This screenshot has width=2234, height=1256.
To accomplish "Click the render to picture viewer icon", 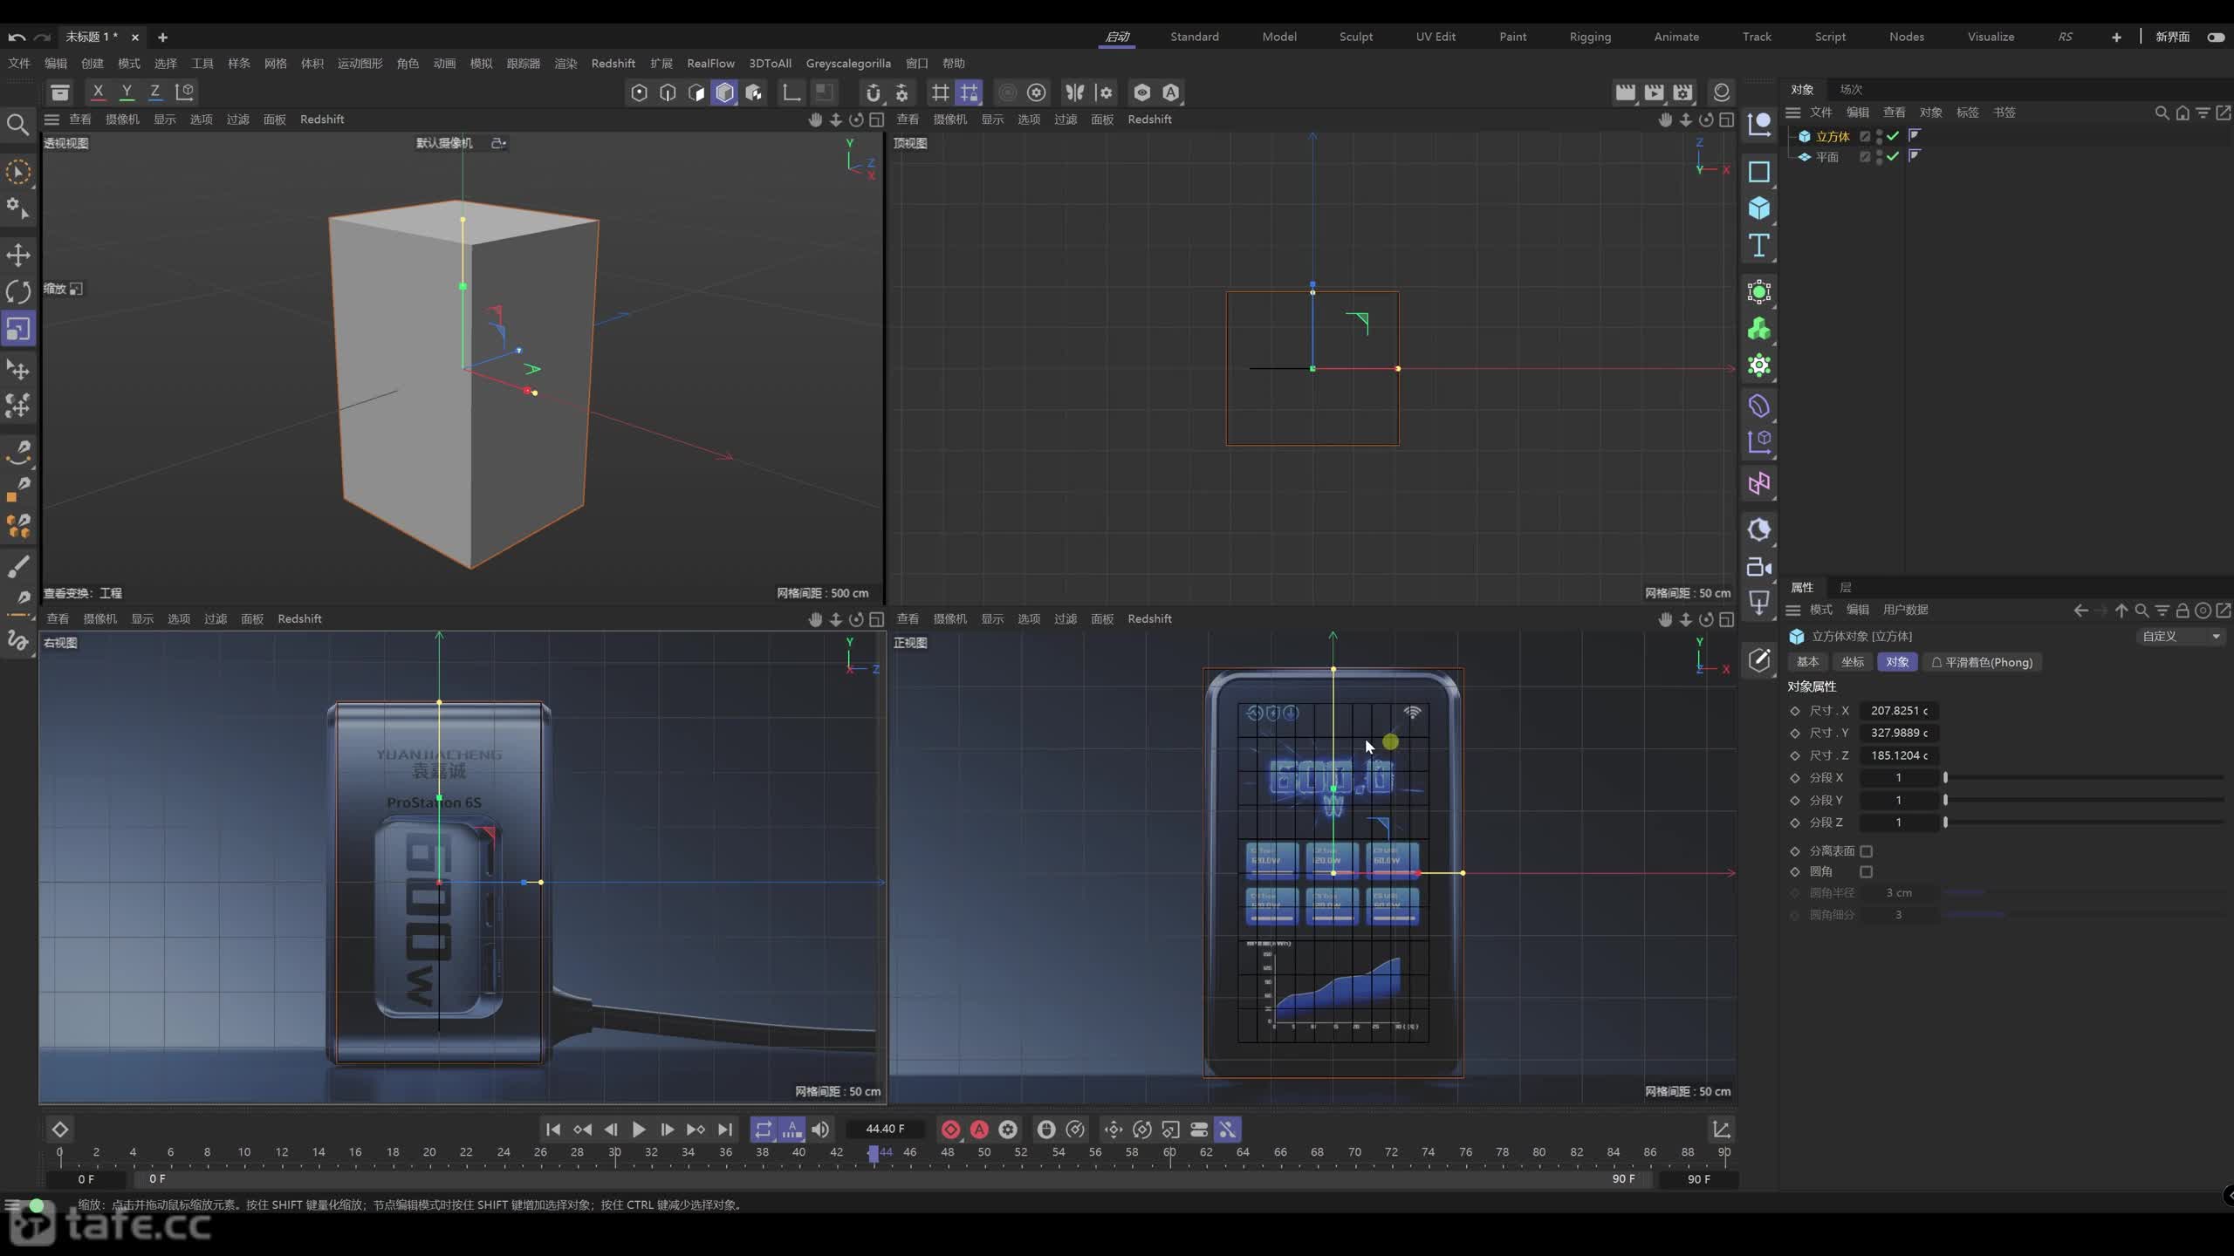I will (1654, 92).
